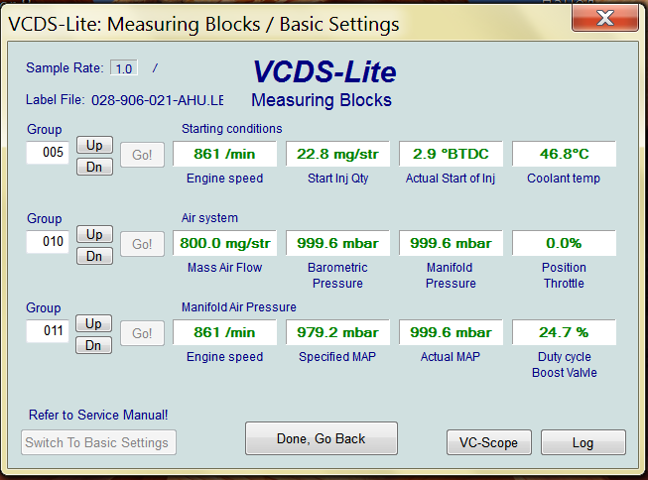The width and height of the screenshot is (648, 480).
Task: Click the Coolant temp value 46.8°C
Action: (564, 154)
